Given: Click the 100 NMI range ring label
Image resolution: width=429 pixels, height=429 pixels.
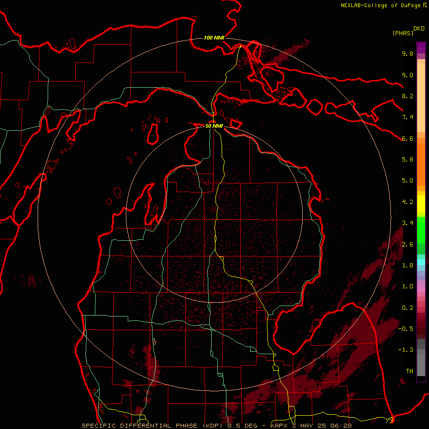Looking at the screenshot, I should pos(214,38).
